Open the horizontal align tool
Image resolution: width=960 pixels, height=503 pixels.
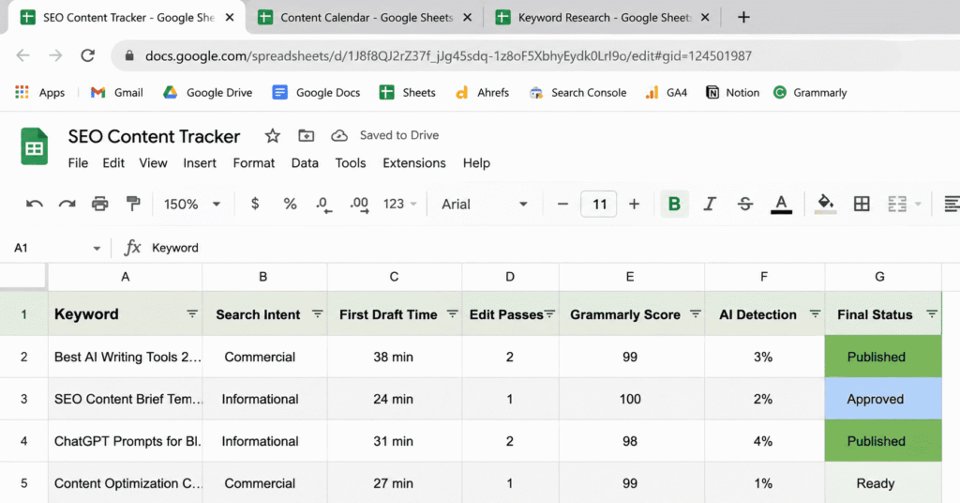[952, 204]
